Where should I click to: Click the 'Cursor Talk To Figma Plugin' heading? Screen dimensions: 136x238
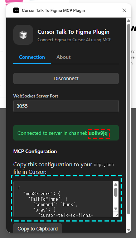click(73, 32)
